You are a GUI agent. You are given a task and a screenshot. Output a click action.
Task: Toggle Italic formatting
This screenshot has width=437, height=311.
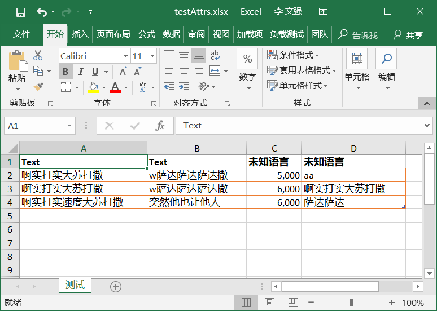point(80,72)
